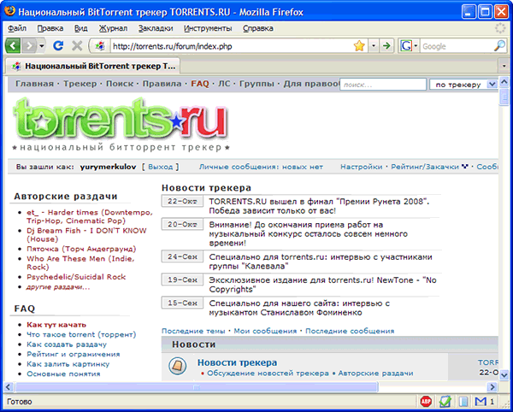Screen dimensions: 513x412
Task: Open the Рейтинг и ограничения link
Action: 74,354
